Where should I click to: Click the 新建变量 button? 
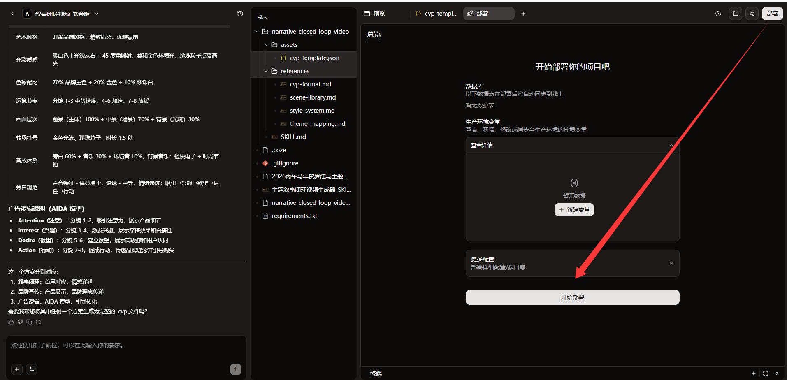pyautogui.click(x=574, y=210)
